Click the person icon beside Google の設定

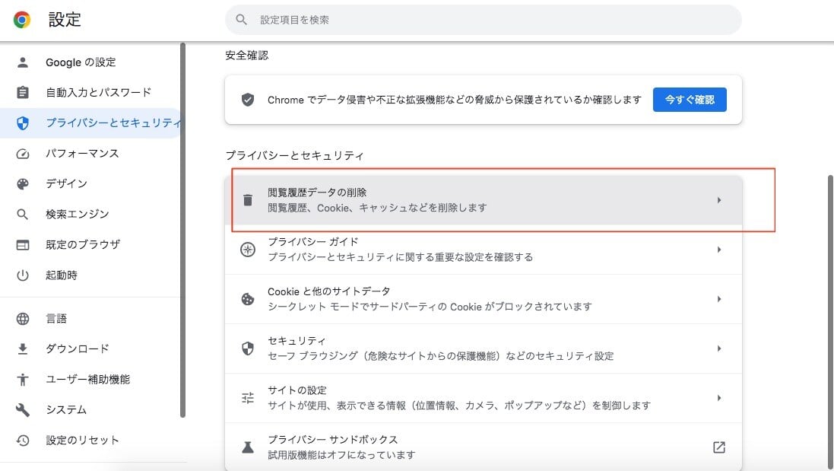(x=22, y=62)
